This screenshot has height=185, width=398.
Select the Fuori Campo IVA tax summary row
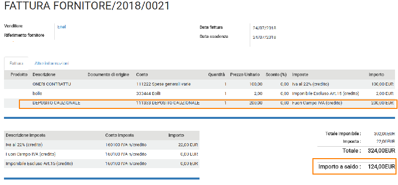click(x=101, y=154)
